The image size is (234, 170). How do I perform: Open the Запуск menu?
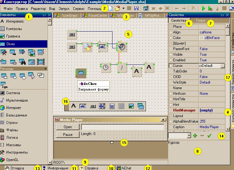pos(64,9)
